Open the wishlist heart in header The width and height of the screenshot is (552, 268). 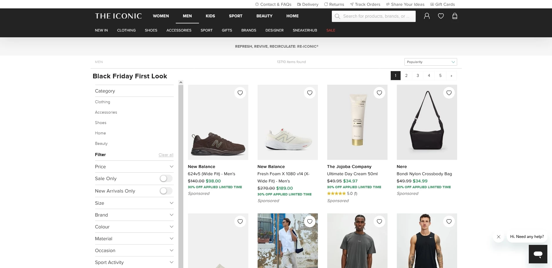[441, 16]
